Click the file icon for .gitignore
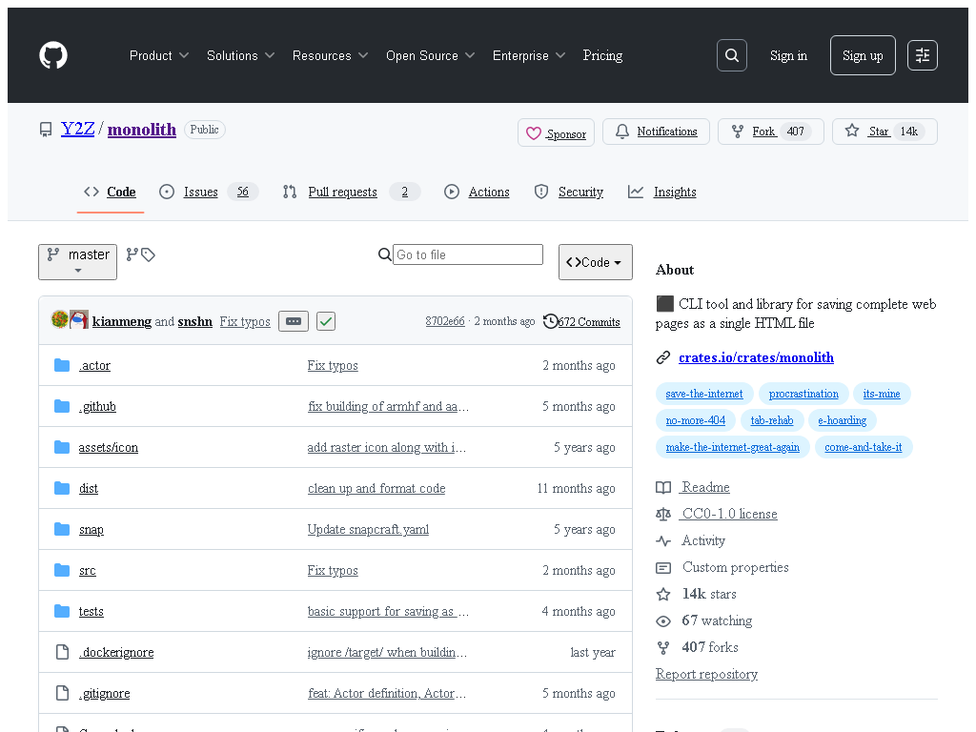 [62, 693]
